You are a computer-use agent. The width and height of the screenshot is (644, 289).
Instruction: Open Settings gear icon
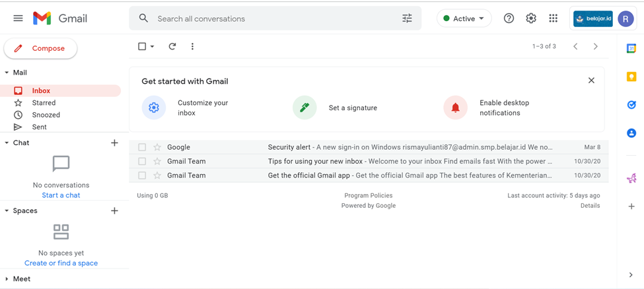(531, 18)
